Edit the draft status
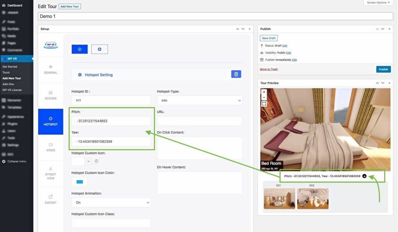This screenshot has width=398, height=232. [x=285, y=46]
